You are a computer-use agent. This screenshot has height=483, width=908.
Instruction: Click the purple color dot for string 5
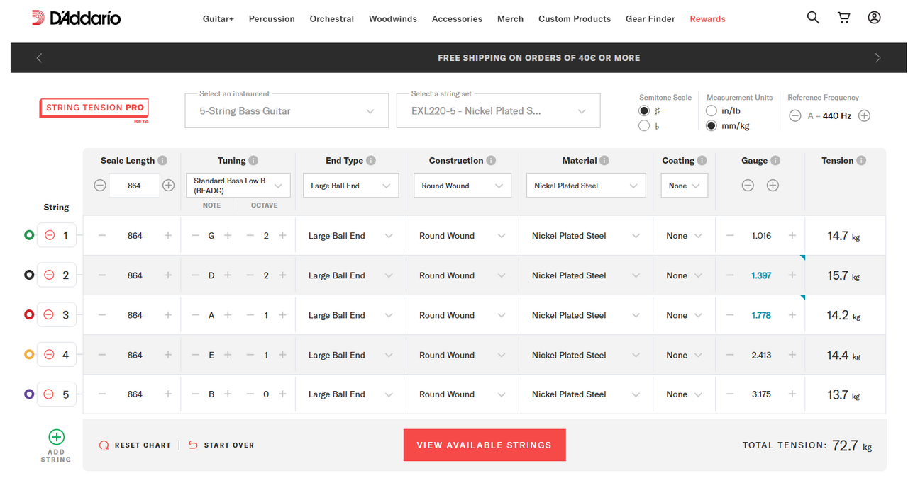point(29,394)
